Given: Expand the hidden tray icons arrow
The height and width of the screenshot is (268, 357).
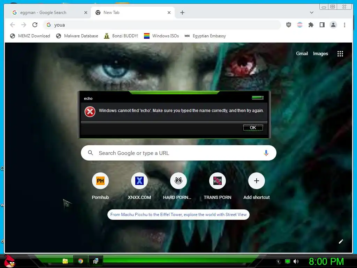Looking at the screenshot, I should pos(279,262).
